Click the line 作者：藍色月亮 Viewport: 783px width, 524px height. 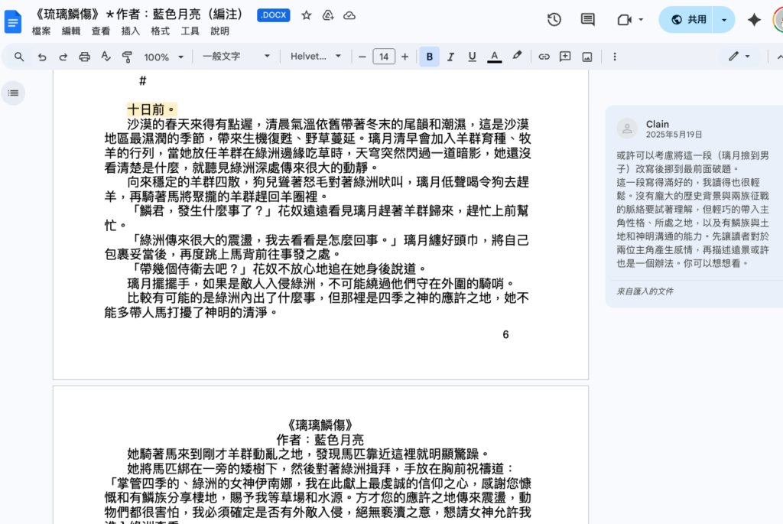point(320,440)
